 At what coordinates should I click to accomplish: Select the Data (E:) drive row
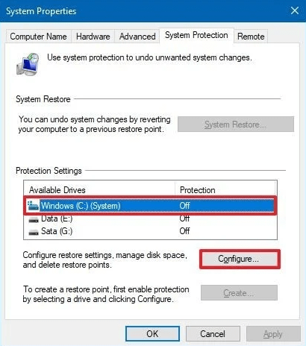tap(150, 218)
